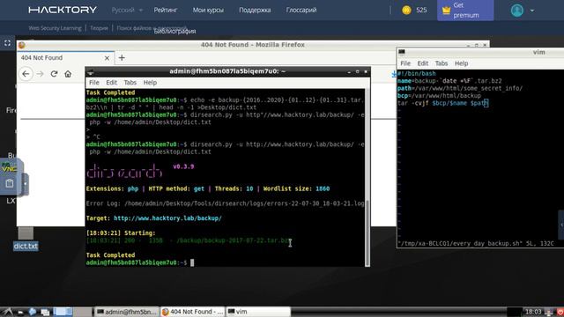Switch to the second workspace pager
This screenshot has width=564, height=317.
(x=82, y=312)
